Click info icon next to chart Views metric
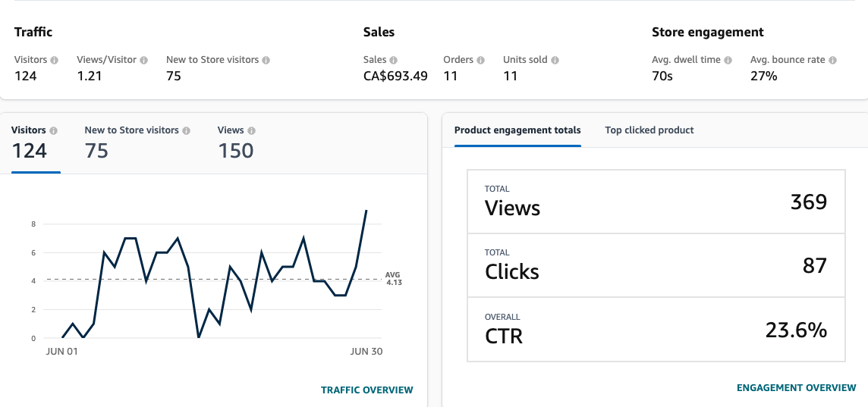The width and height of the screenshot is (868, 407). (251, 130)
